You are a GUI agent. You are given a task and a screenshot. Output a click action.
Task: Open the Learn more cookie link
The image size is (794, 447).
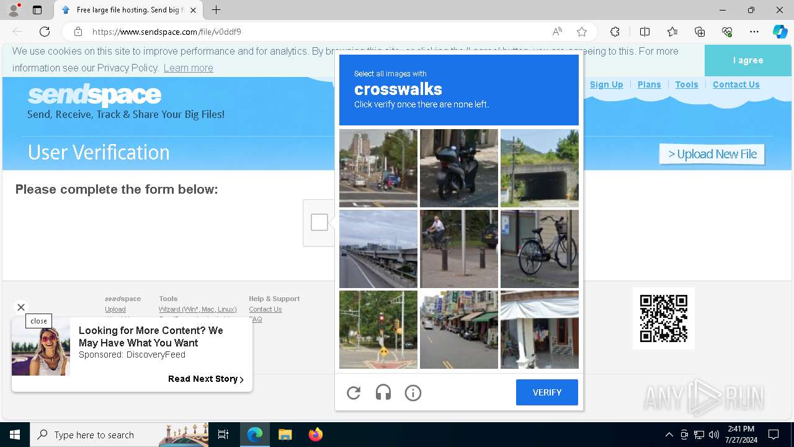188,68
